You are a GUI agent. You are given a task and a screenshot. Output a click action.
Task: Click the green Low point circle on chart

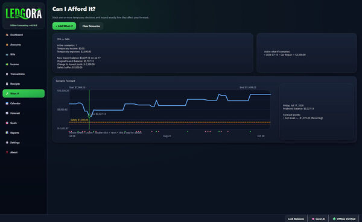89,116
